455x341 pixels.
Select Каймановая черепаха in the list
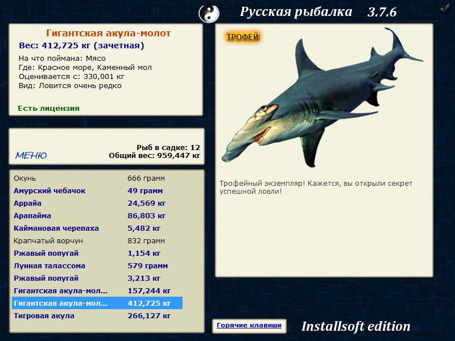point(97,228)
